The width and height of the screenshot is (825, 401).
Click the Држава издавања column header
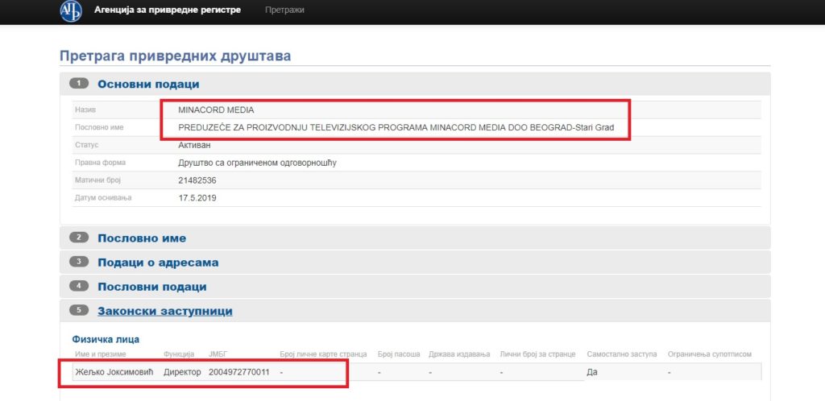click(x=459, y=355)
